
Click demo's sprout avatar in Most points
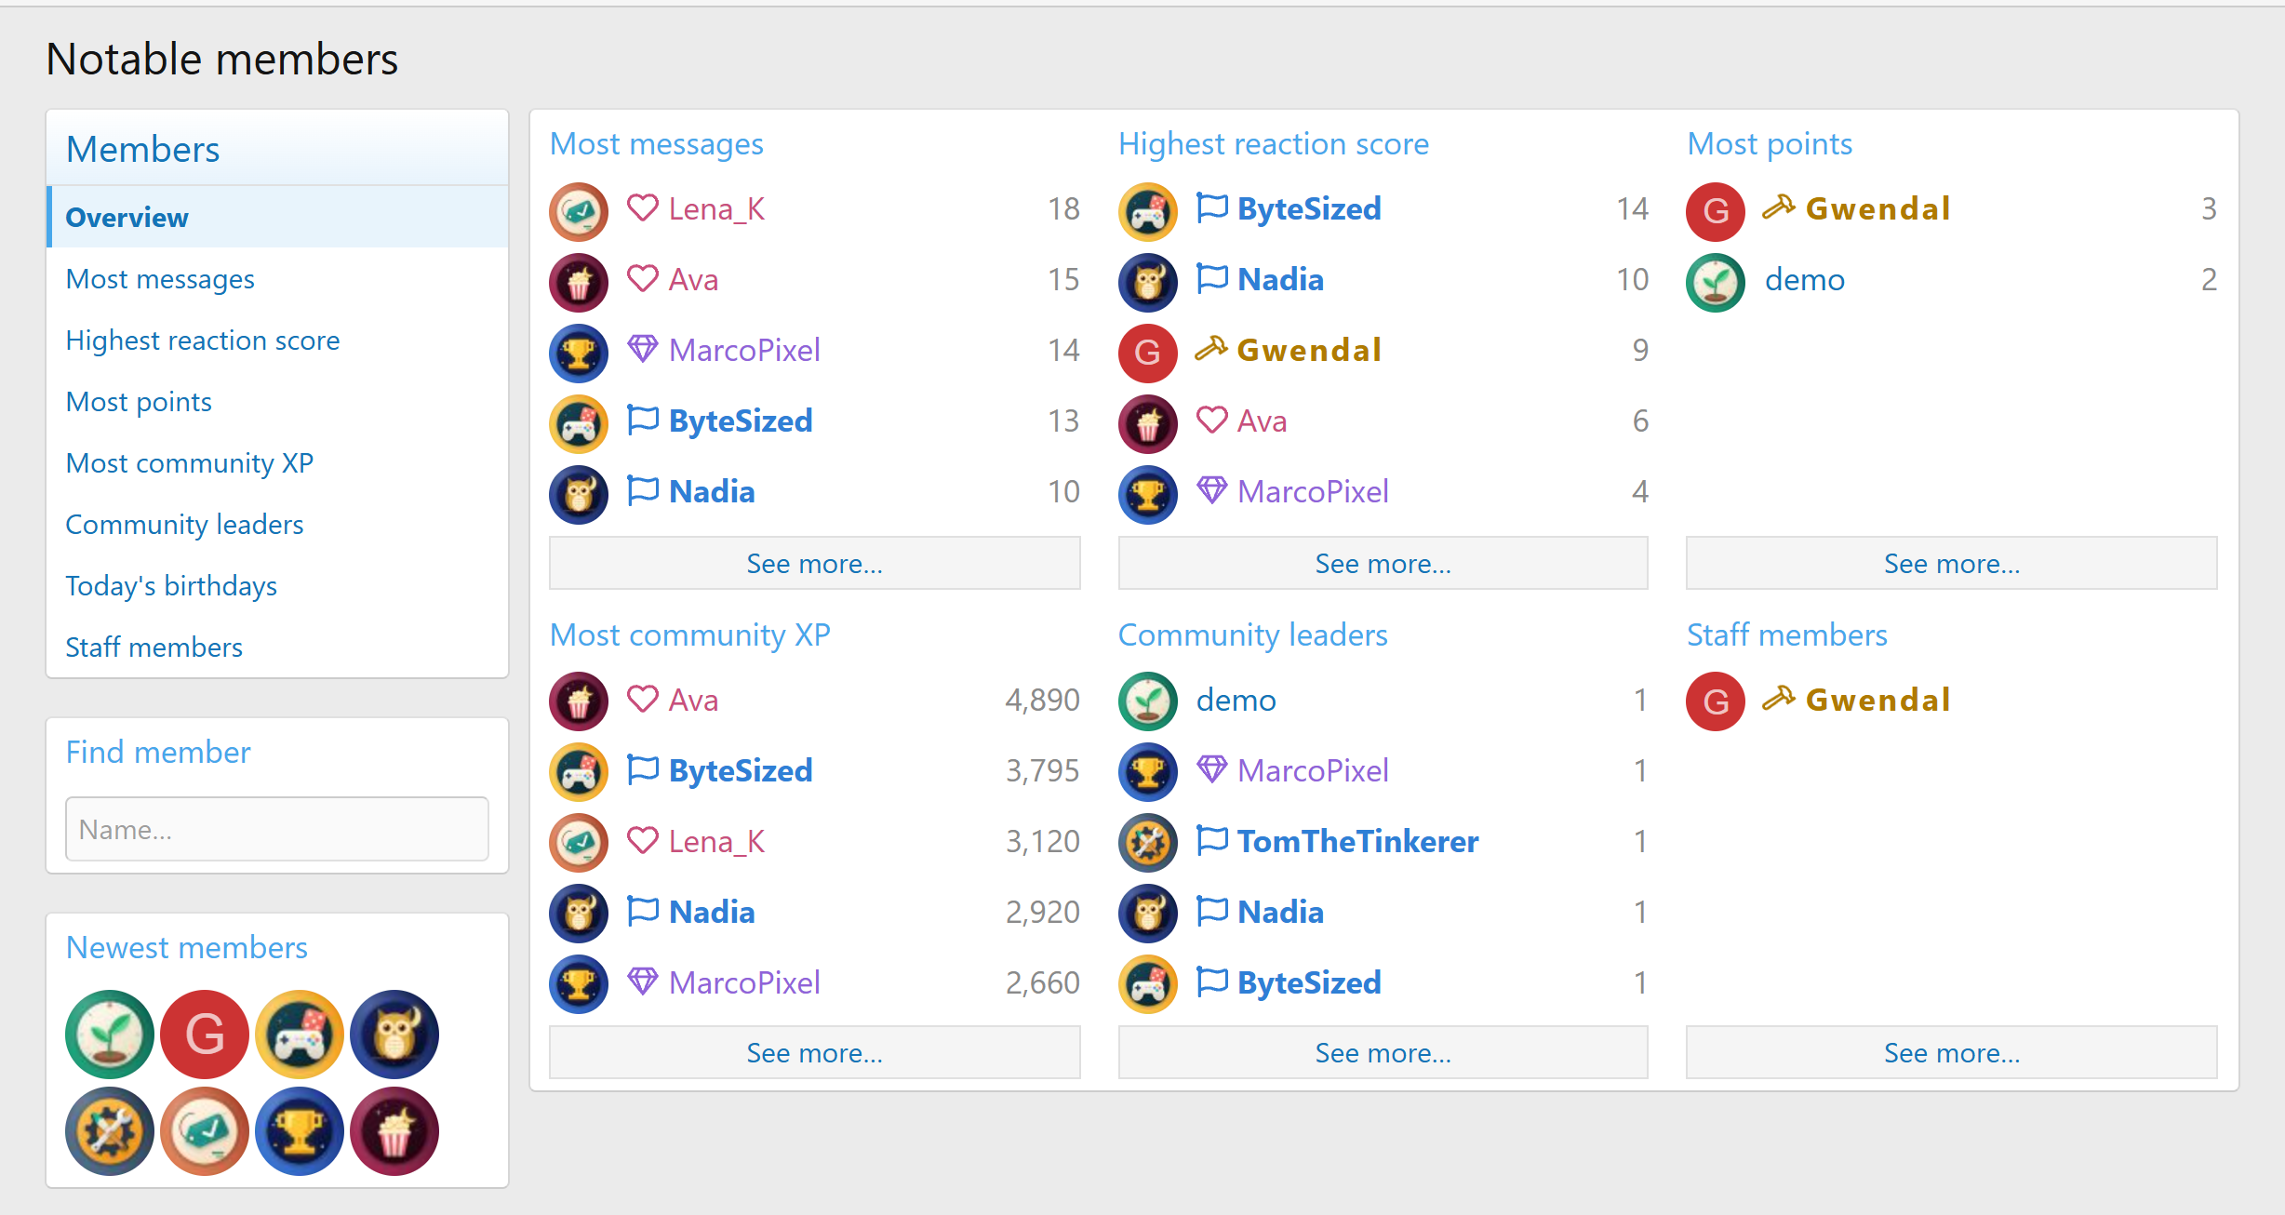[x=1716, y=282]
